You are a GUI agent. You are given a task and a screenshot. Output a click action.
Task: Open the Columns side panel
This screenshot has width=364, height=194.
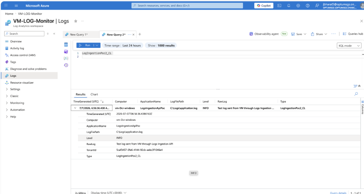362,107
